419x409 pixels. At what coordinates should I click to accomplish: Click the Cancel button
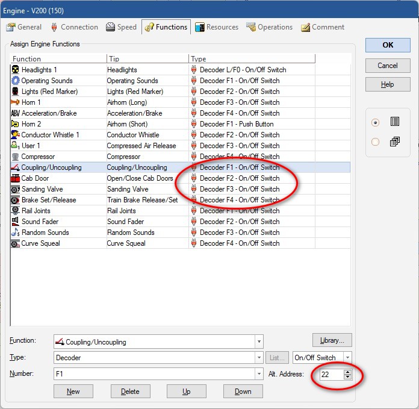(x=388, y=66)
